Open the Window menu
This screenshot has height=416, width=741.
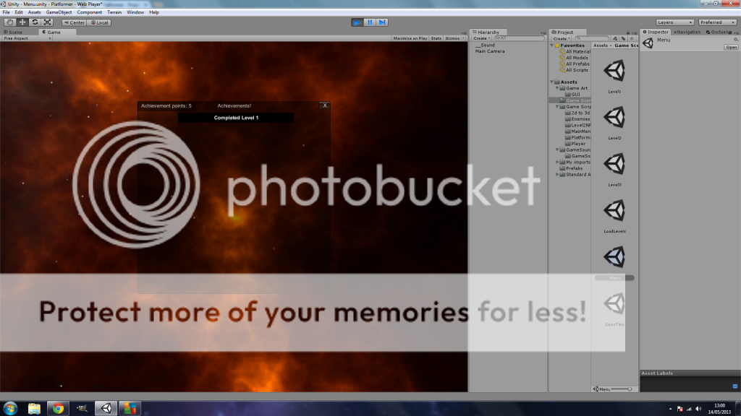click(135, 12)
